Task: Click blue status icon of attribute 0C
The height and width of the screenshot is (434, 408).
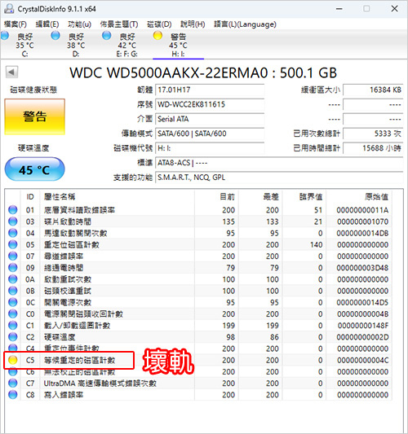Action: 13,302
